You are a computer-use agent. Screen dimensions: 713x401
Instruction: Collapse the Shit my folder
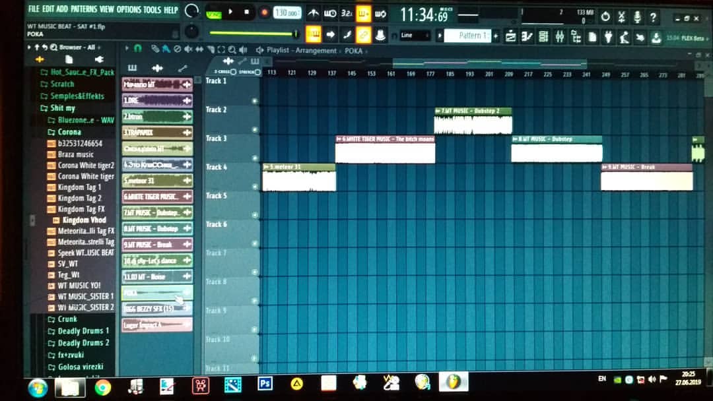(x=57, y=108)
